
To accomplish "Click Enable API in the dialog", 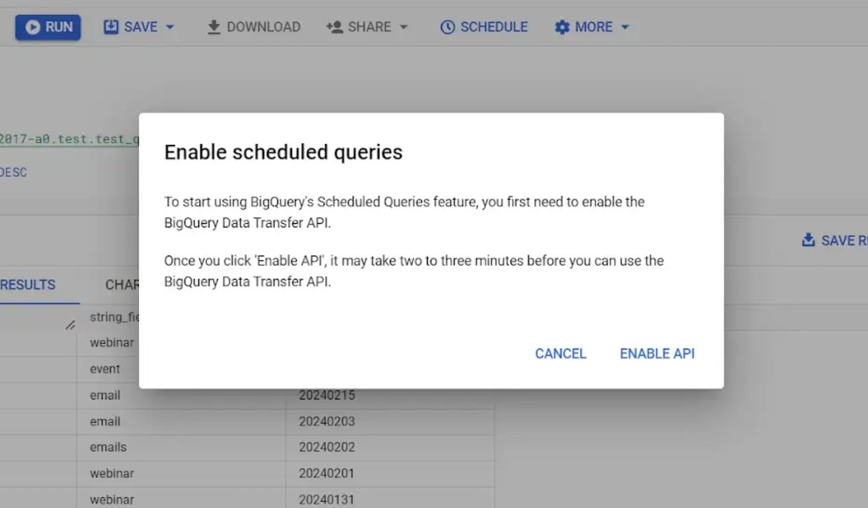I will click(657, 354).
